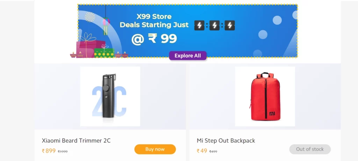Open the Mi Step Out Backpack title
This screenshot has height=161, width=358.
click(x=226, y=140)
